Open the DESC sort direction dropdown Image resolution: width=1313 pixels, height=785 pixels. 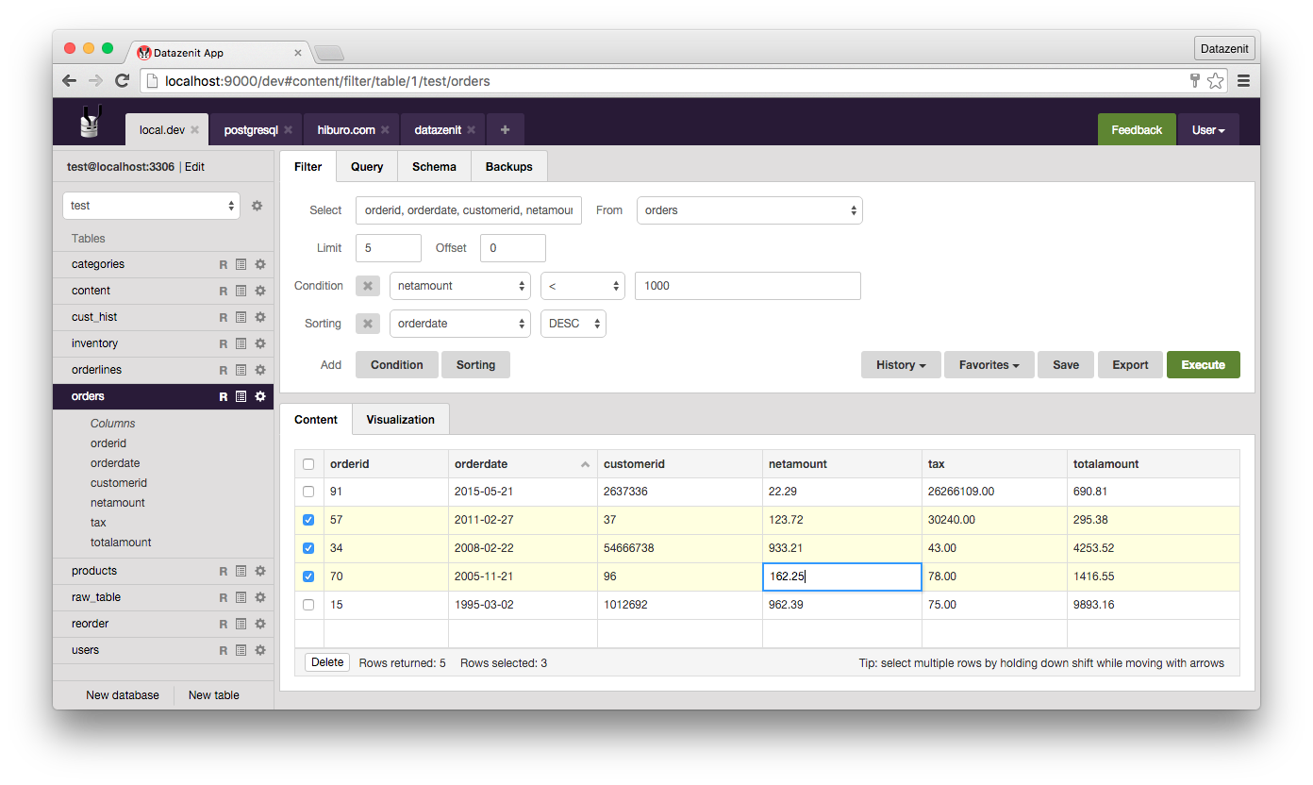click(573, 324)
